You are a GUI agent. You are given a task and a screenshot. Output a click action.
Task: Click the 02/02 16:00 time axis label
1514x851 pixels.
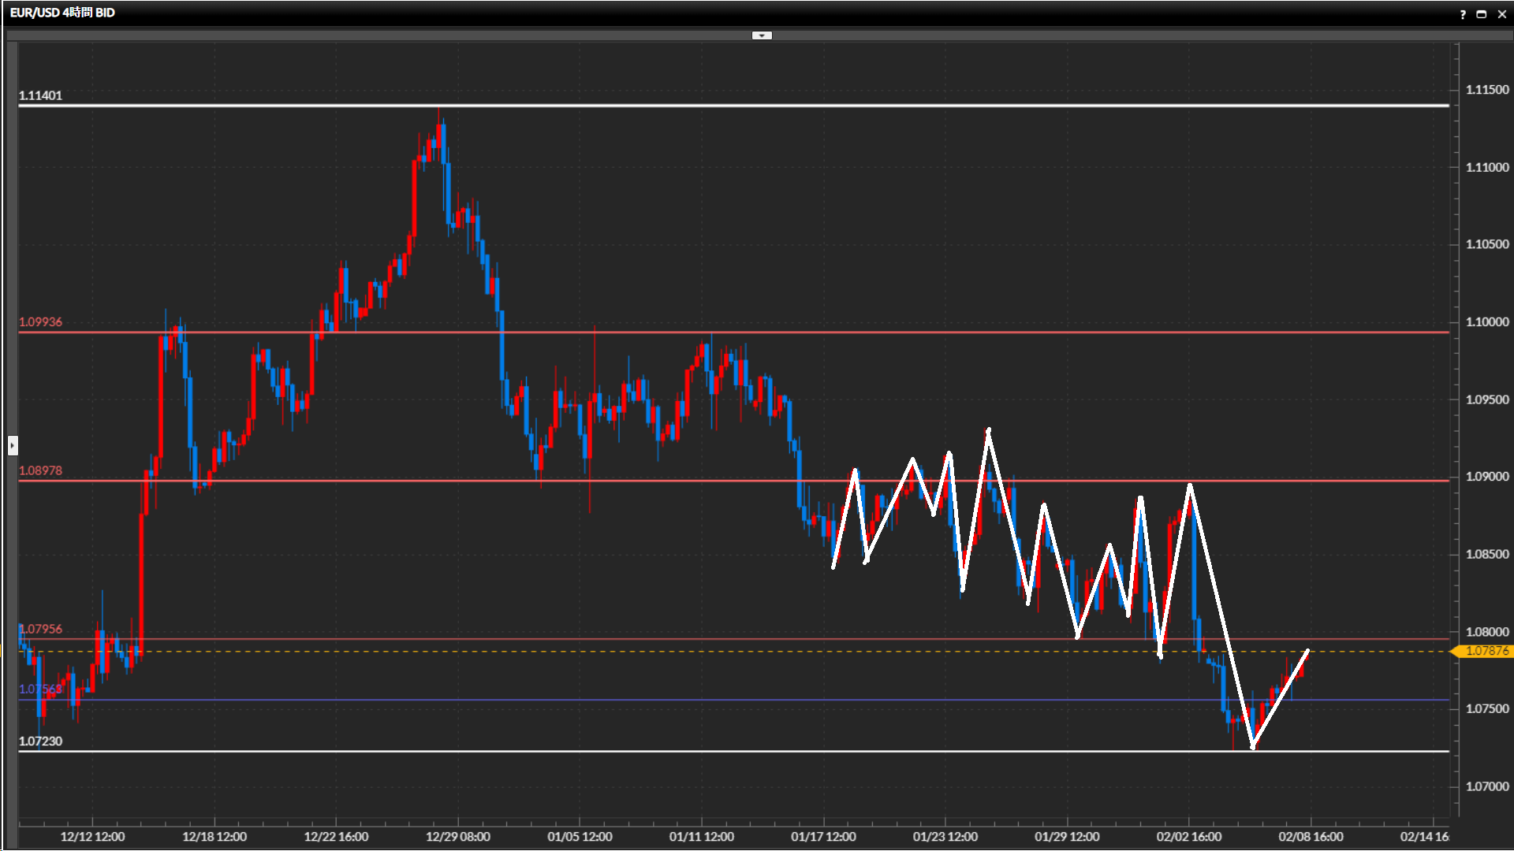click(x=1189, y=837)
